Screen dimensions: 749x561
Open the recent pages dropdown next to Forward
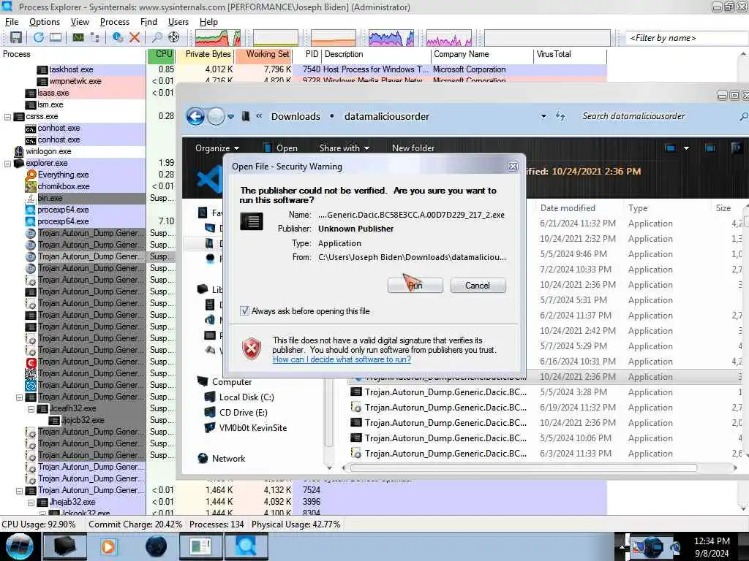click(x=230, y=116)
